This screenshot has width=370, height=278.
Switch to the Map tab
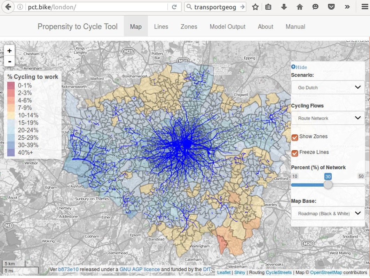(x=136, y=27)
